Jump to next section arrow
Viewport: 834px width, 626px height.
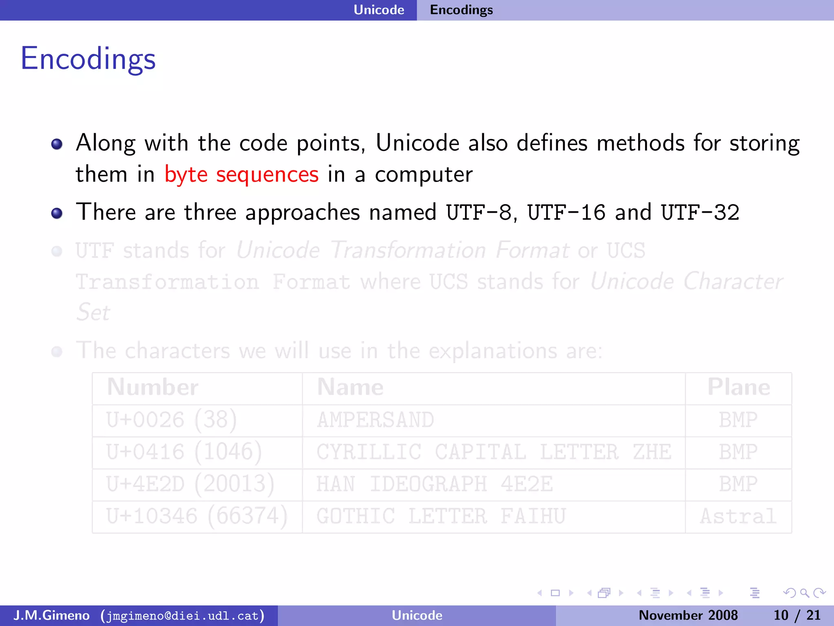[x=721, y=593]
